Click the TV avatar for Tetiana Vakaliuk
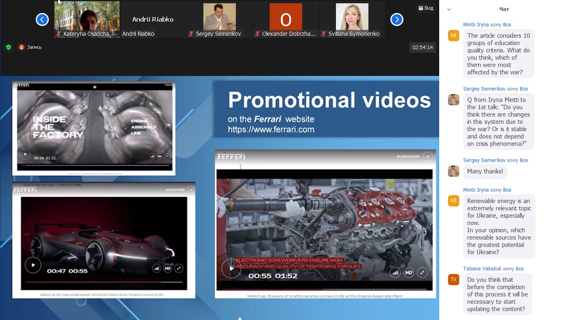 (x=453, y=279)
